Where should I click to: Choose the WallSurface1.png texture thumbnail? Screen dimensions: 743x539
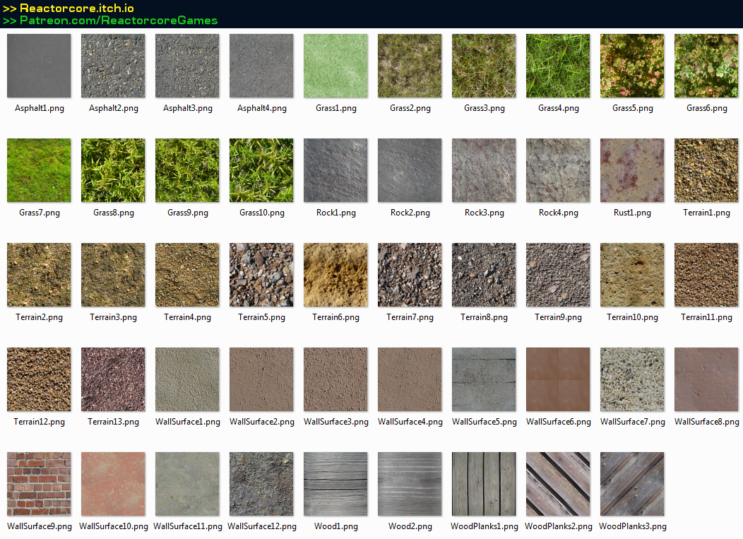[187, 379]
